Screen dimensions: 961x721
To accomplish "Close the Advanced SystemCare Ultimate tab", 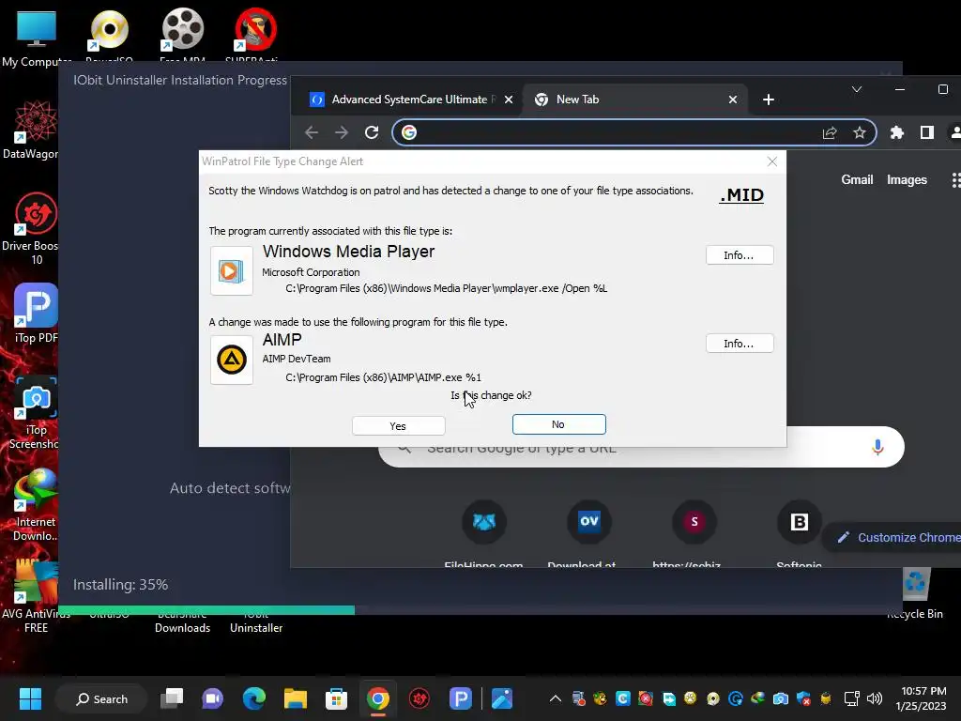I will (508, 100).
